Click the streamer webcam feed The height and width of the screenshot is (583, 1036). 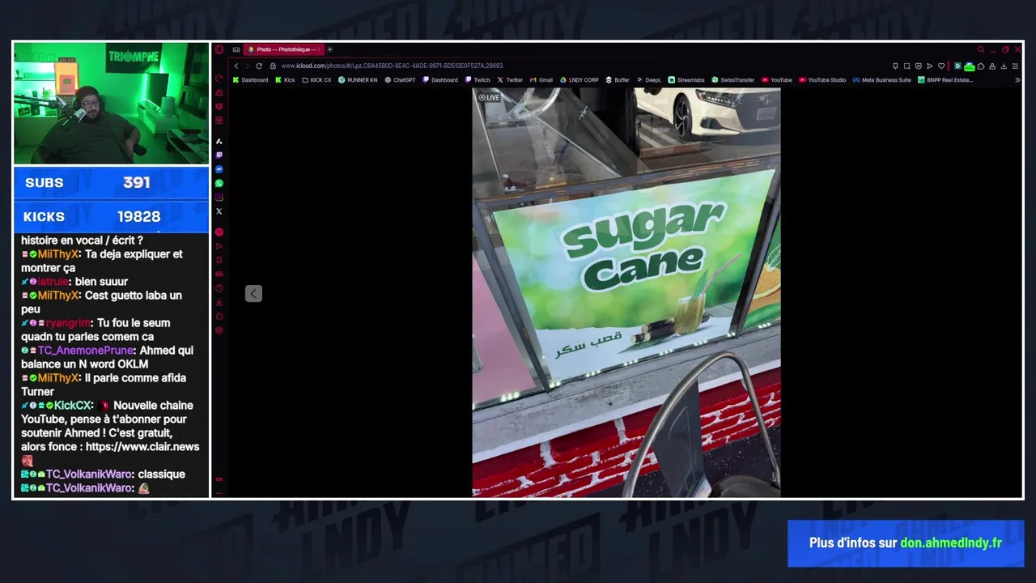[111, 104]
